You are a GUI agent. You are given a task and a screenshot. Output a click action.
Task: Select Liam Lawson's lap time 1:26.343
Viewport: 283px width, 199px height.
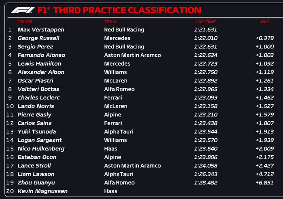pyautogui.click(x=205, y=174)
